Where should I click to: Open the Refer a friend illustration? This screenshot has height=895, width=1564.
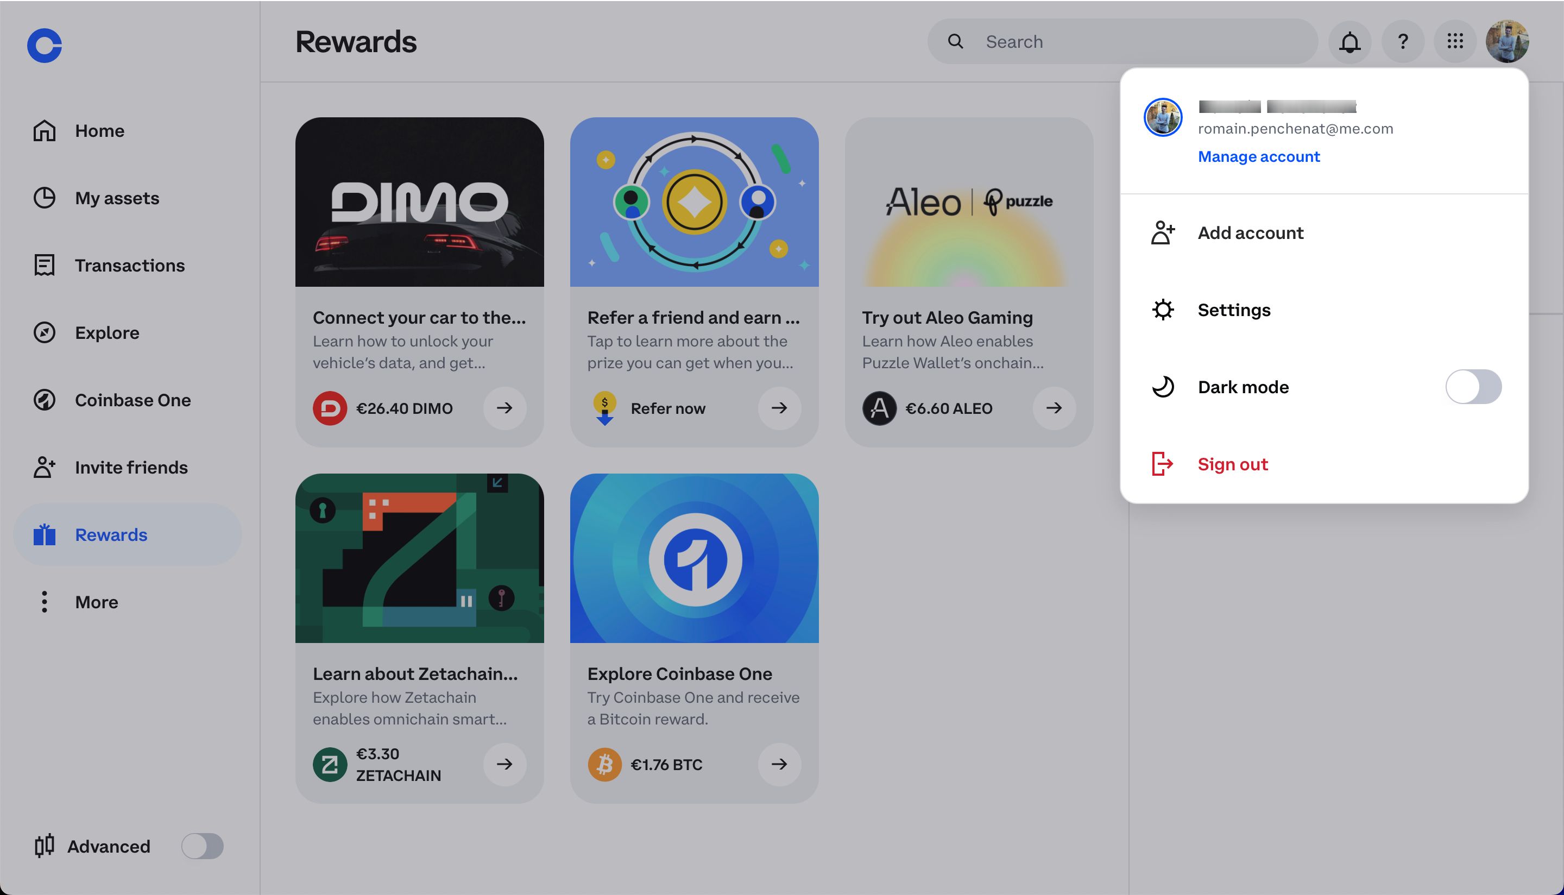pyautogui.click(x=695, y=201)
